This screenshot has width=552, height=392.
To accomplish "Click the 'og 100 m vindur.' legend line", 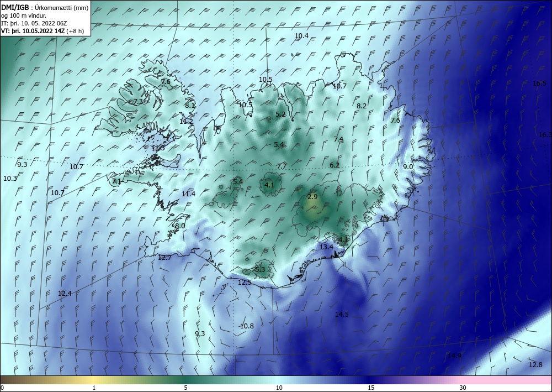I will click(24, 15).
